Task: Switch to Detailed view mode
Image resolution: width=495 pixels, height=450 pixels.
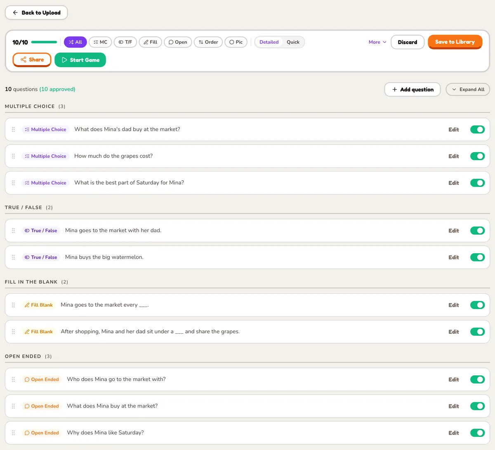Action: click(x=269, y=42)
